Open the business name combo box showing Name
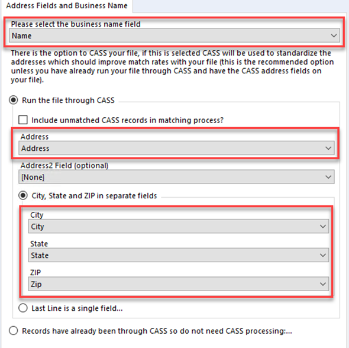349x348 pixels. pyautogui.click(x=174, y=36)
